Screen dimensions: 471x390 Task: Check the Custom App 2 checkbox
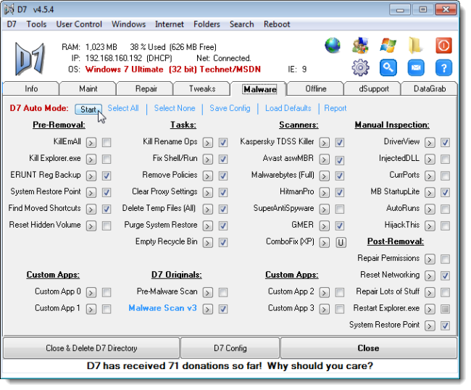point(340,292)
